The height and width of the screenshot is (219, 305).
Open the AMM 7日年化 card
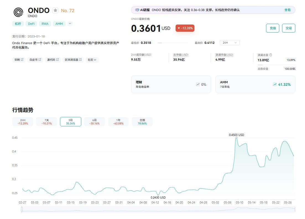coord(255,84)
